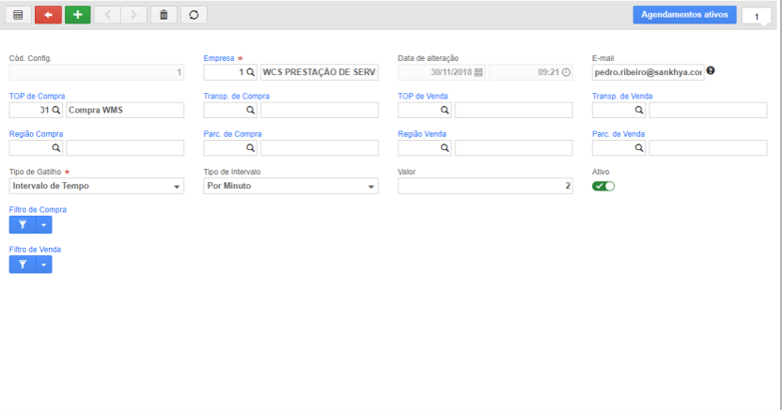Open Região Venda search magnifier
Viewport: 782px width, 410px height.
[445, 148]
